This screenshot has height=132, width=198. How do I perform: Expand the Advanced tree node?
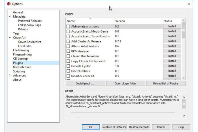click(x=10, y=75)
